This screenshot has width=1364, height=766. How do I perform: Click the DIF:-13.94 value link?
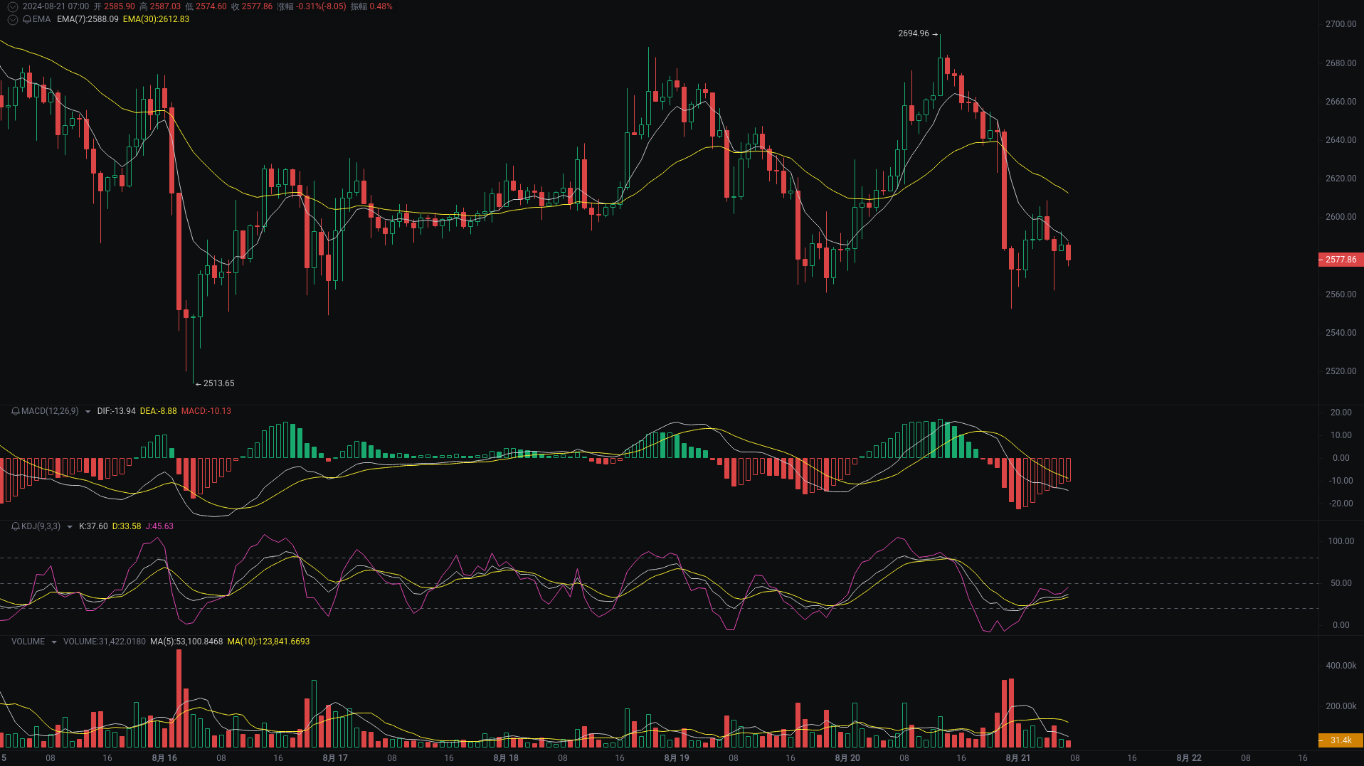click(x=116, y=411)
